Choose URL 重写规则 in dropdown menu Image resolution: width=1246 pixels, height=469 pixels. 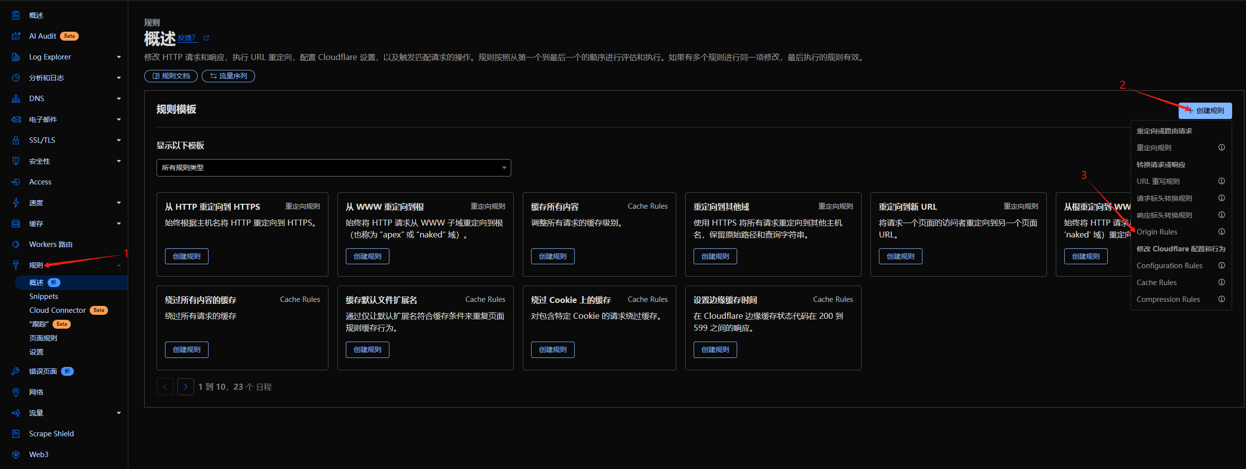point(1158,181)
